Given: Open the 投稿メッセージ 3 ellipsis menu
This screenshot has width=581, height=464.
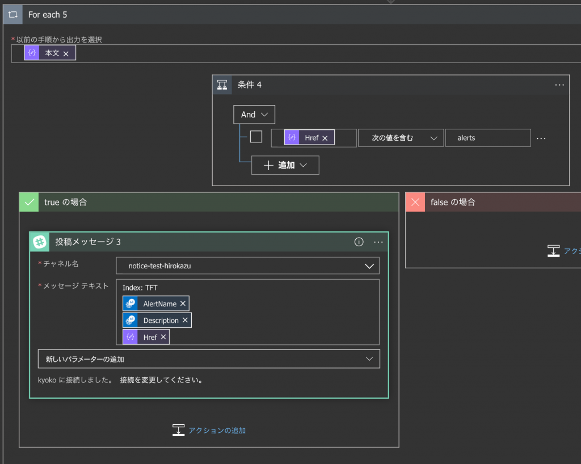Looking at the screenshot, I should [378, 242].
